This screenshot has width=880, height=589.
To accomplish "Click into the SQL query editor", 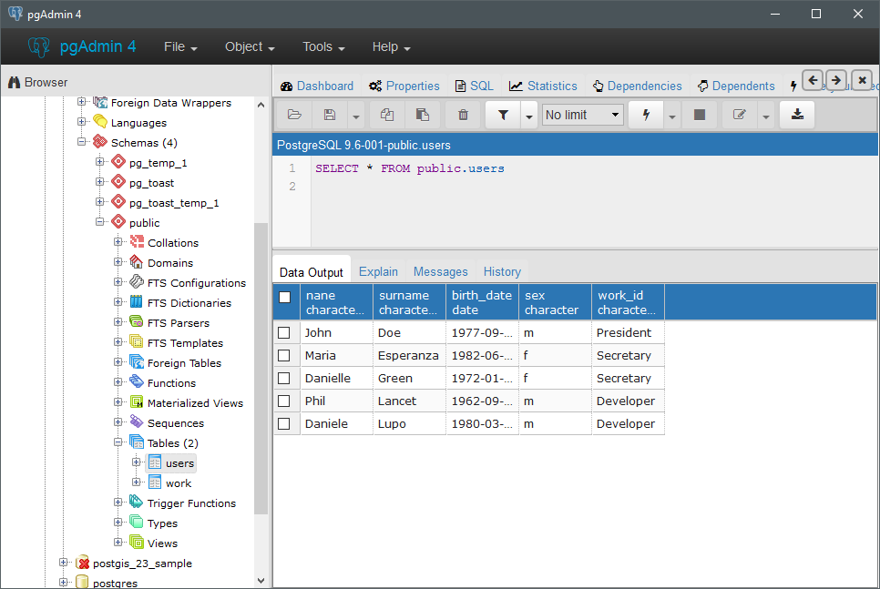I will (594, 203).
